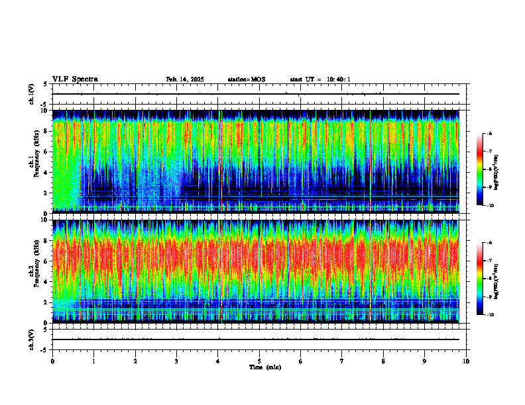Viewport: 525px width, 405px height.
Task: Click the "-10" label on ch.2 color scale
Action: coord(490,314)
